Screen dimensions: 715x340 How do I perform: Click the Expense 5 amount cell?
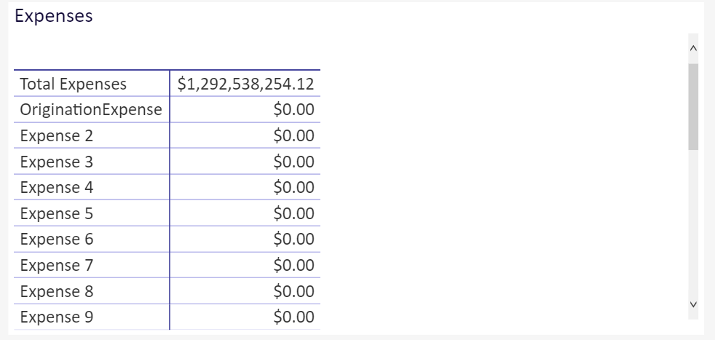pos(245,213)
